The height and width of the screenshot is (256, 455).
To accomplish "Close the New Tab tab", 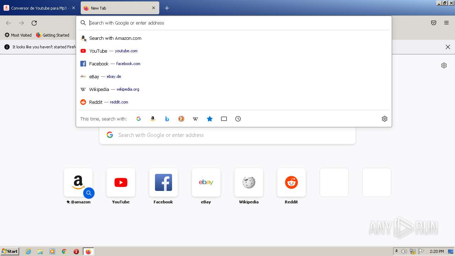I will tap(154, 8).
